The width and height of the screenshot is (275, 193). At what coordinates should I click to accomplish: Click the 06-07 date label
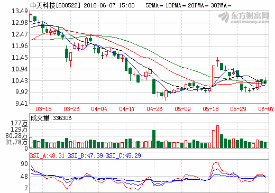tap(266, 109)
